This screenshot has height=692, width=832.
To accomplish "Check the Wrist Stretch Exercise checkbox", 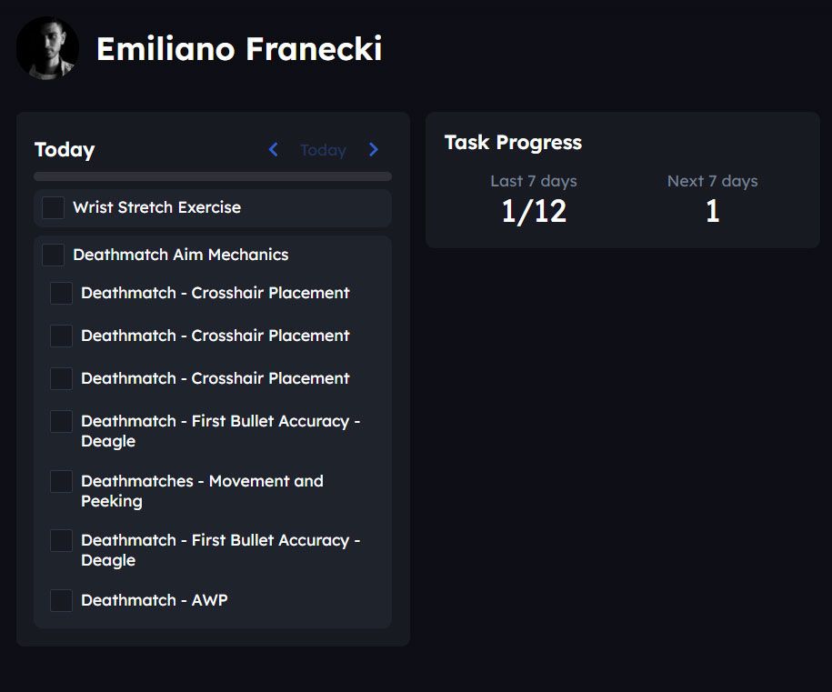I will click(54, 207).
